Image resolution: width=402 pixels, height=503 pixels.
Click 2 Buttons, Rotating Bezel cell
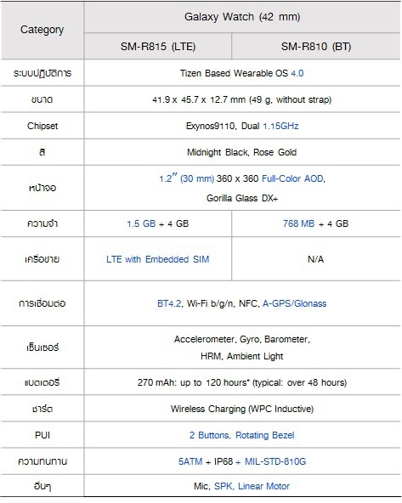pyautogui.click(x=242, y=435)
